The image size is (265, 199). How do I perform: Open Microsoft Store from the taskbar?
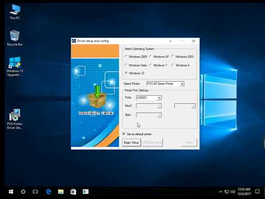pyautogui.click(x=73, y=192)
